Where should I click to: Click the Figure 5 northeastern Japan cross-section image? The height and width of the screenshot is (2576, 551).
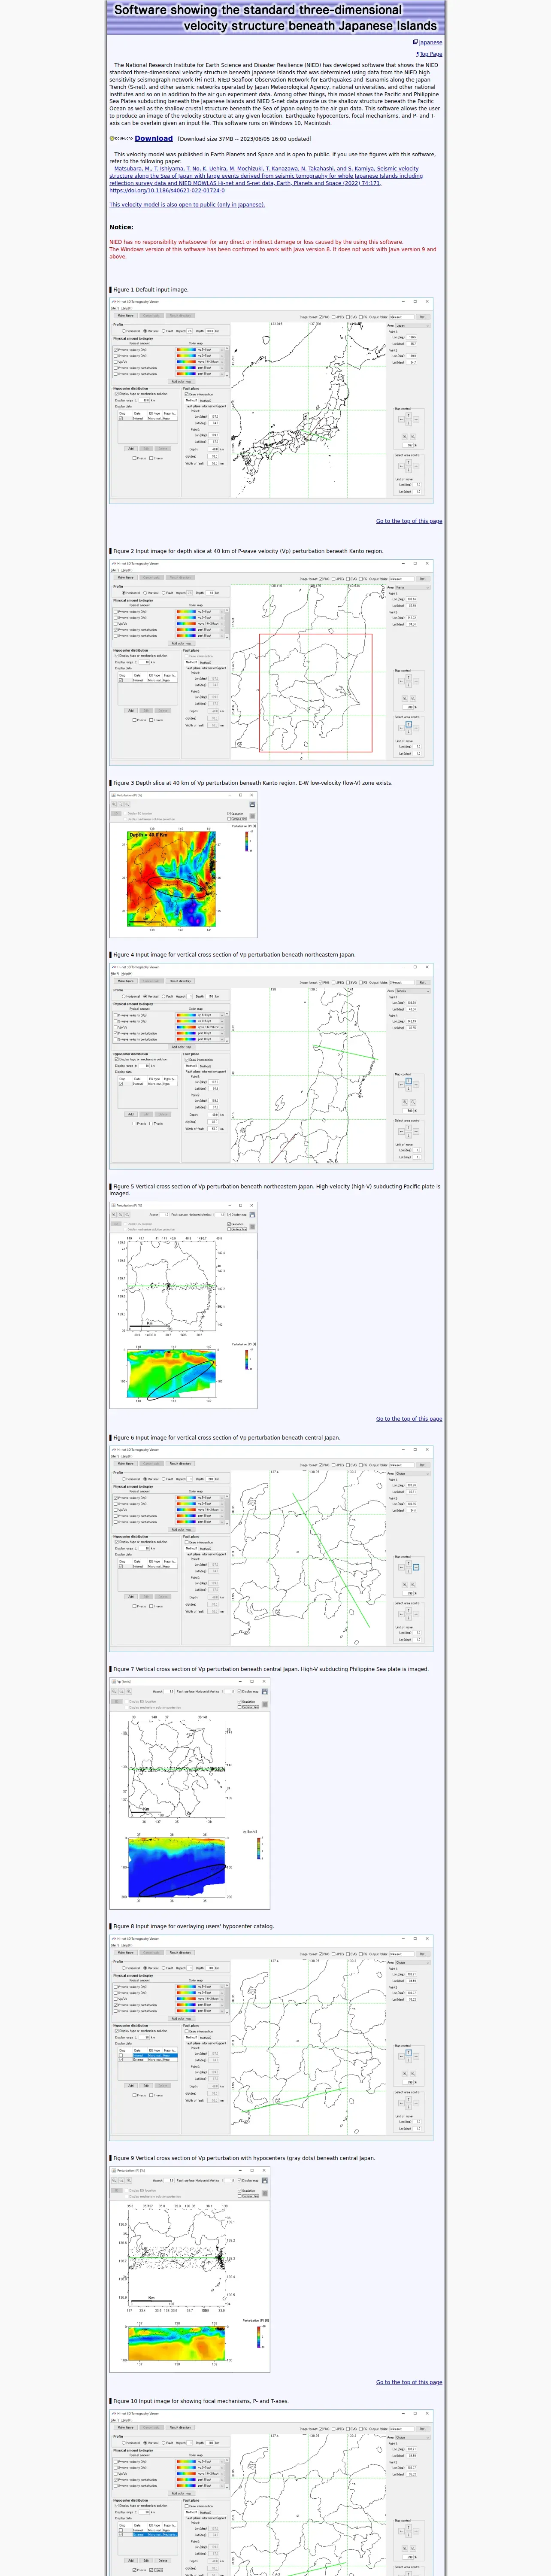183,1305
